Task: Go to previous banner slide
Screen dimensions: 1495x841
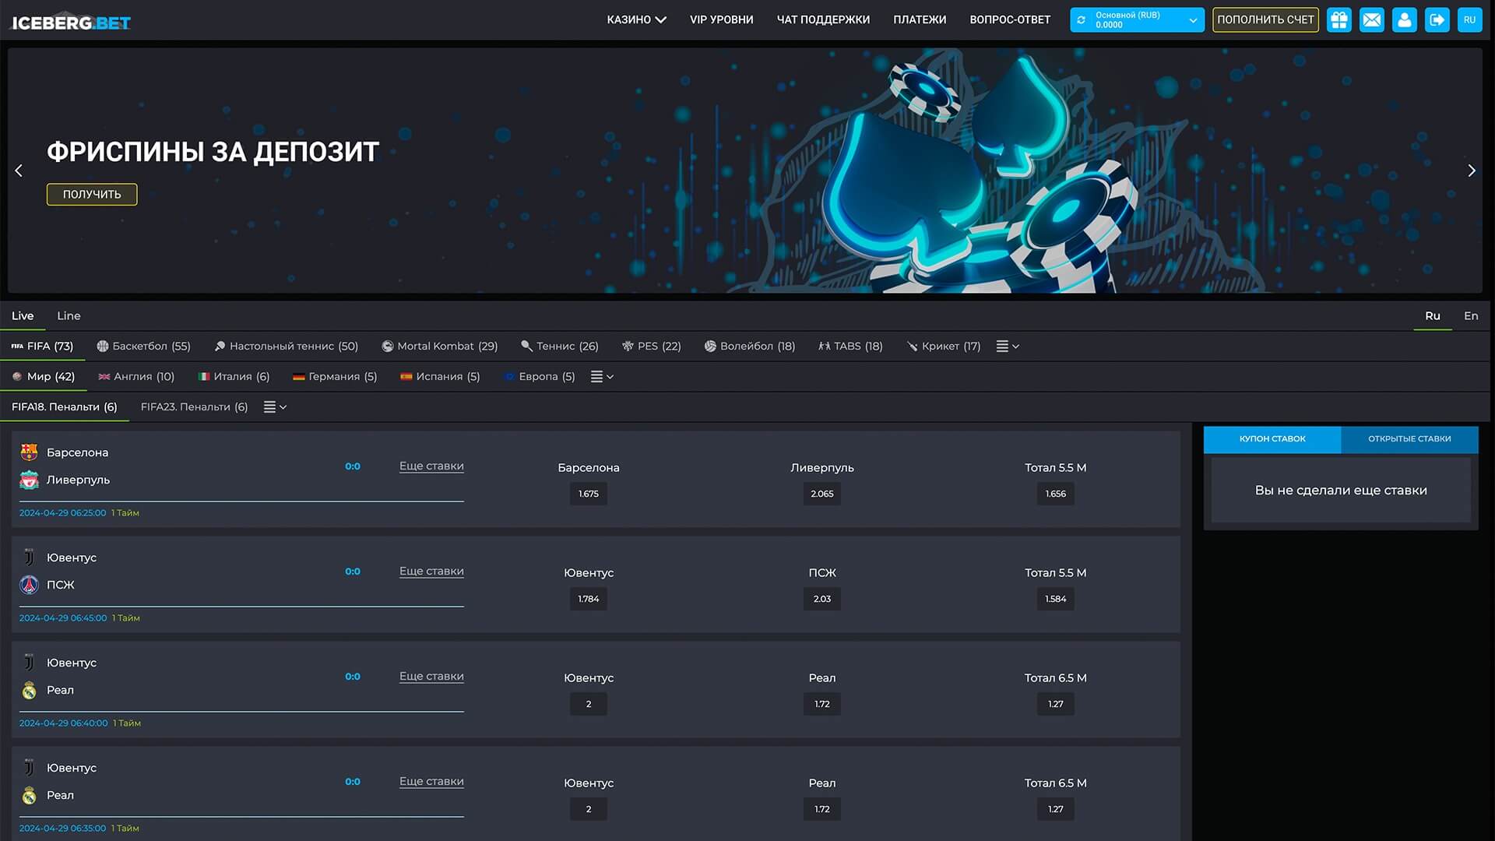Action: 19,171
